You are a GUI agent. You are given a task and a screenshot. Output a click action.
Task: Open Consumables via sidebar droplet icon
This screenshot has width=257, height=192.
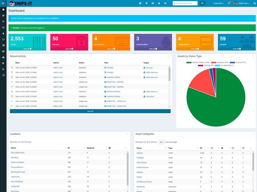[3, 33]
